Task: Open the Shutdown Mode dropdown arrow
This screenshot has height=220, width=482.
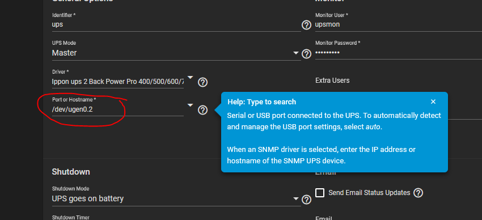Action: pyautogui.click(x=295, y=199)
